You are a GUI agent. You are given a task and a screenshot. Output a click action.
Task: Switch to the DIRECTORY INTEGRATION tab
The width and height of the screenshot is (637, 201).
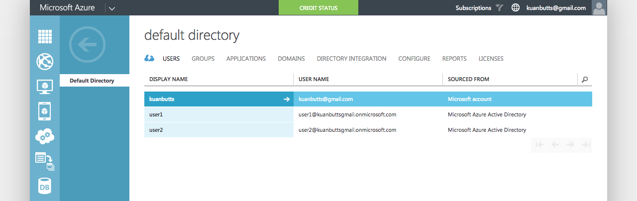(351, 59)
